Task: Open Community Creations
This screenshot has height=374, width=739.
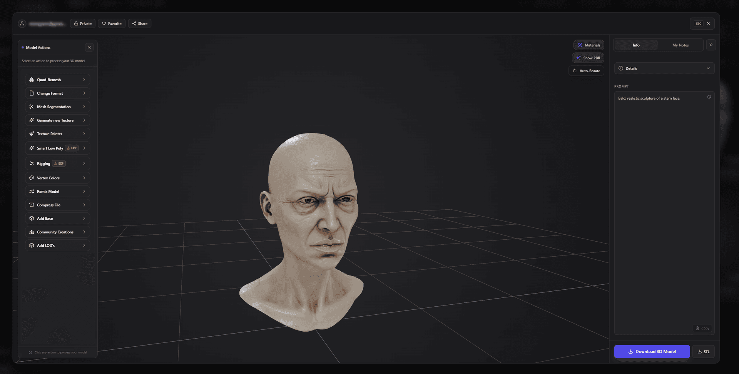Action: coord(57,232)
